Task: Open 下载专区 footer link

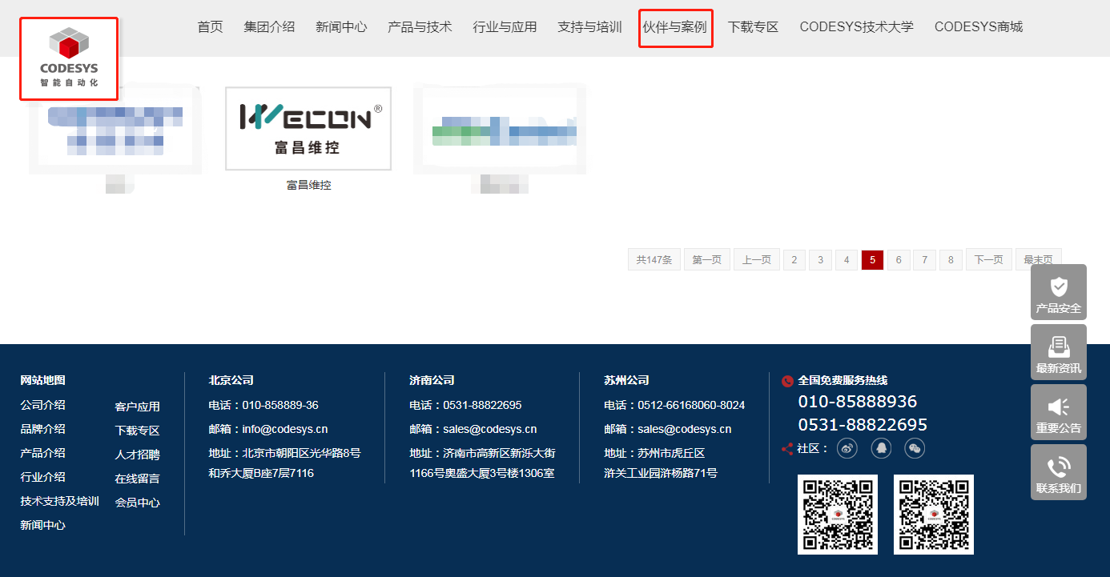Action: (137, 431)
